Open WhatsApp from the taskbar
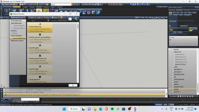Screen dimensions: 199x112 [118, 109]
